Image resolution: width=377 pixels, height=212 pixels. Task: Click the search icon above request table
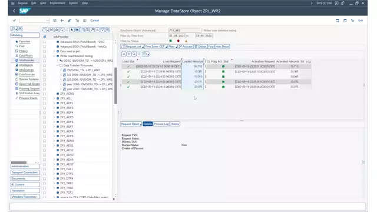(x=134, y=54)
